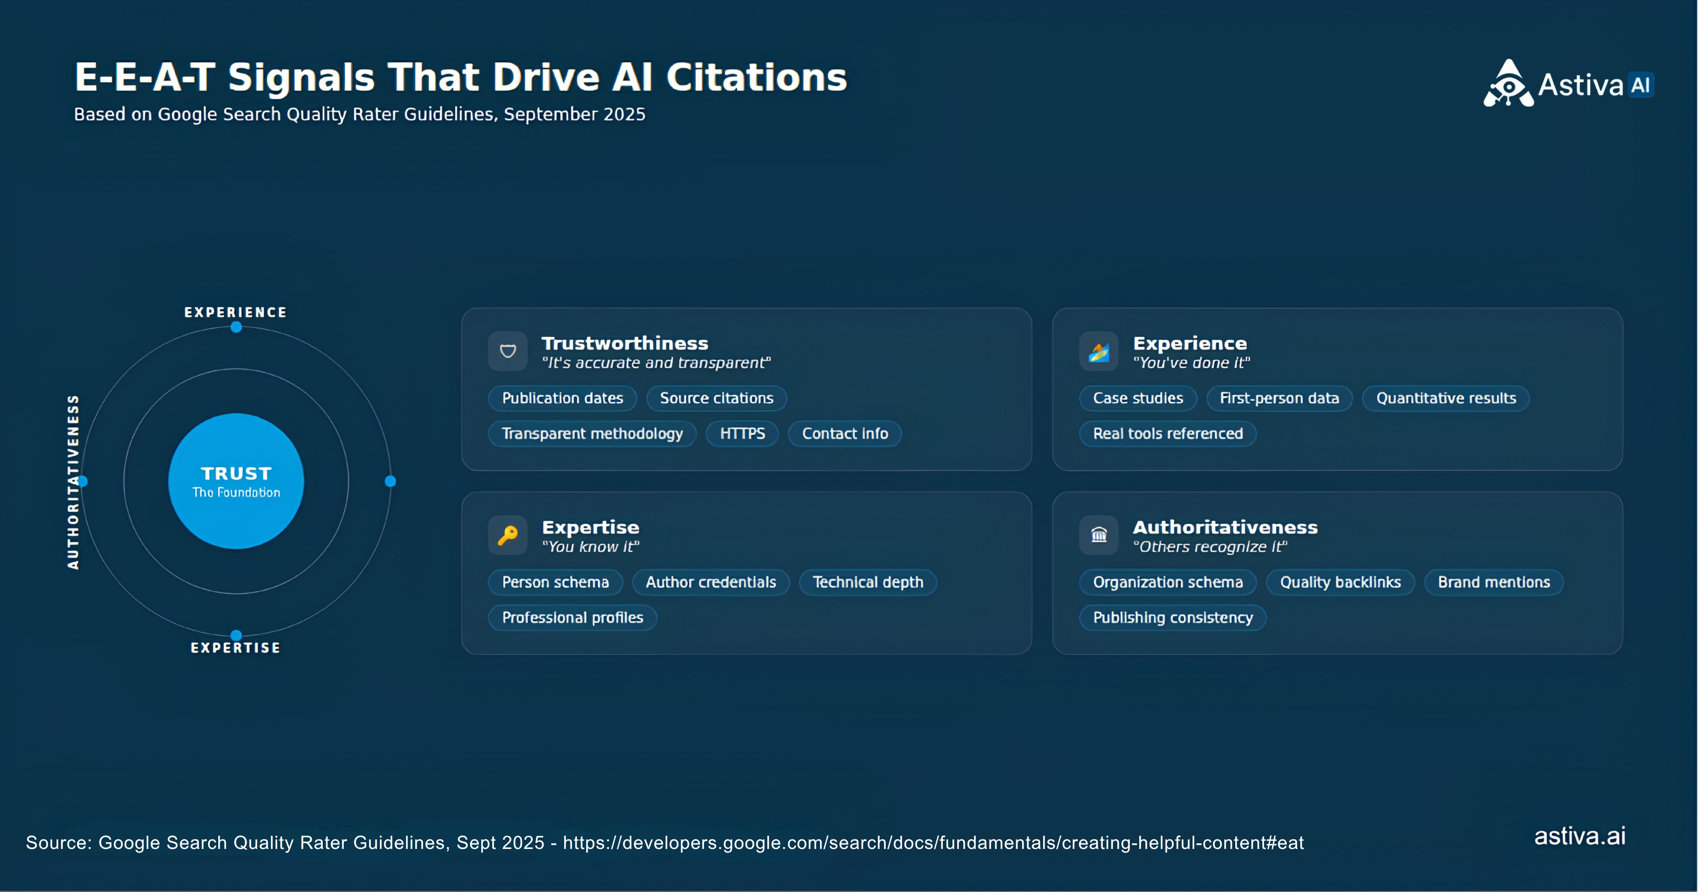Click the Astiva AI logo icon
Screen dimensions: 1700x892
[1508, 83]
